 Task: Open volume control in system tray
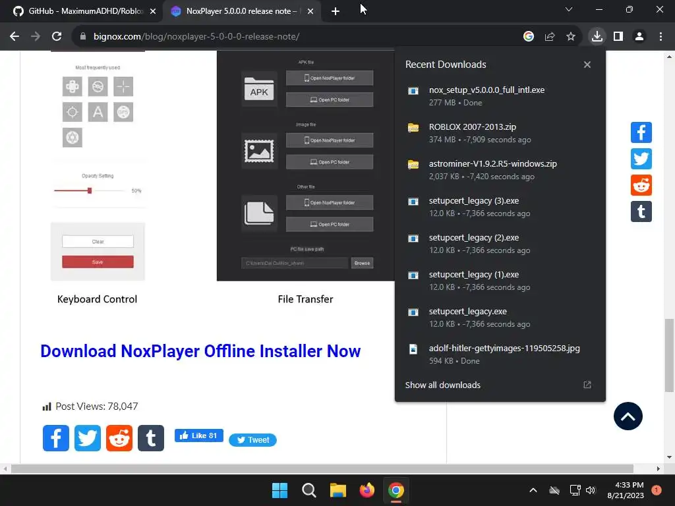(590, 490)
